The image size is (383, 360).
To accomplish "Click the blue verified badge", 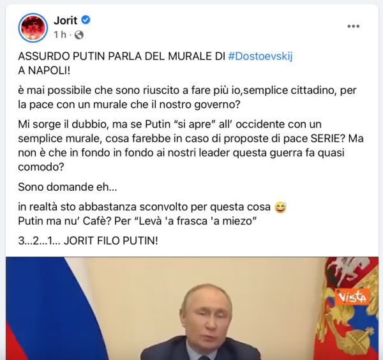I will pyautogui.click(x=86, y=20).
